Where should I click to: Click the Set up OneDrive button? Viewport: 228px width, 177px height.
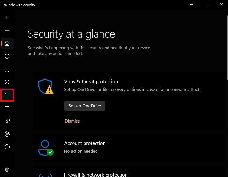coord(85,106)
